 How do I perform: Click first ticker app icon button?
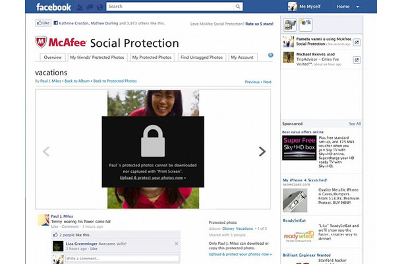point(290,25)
